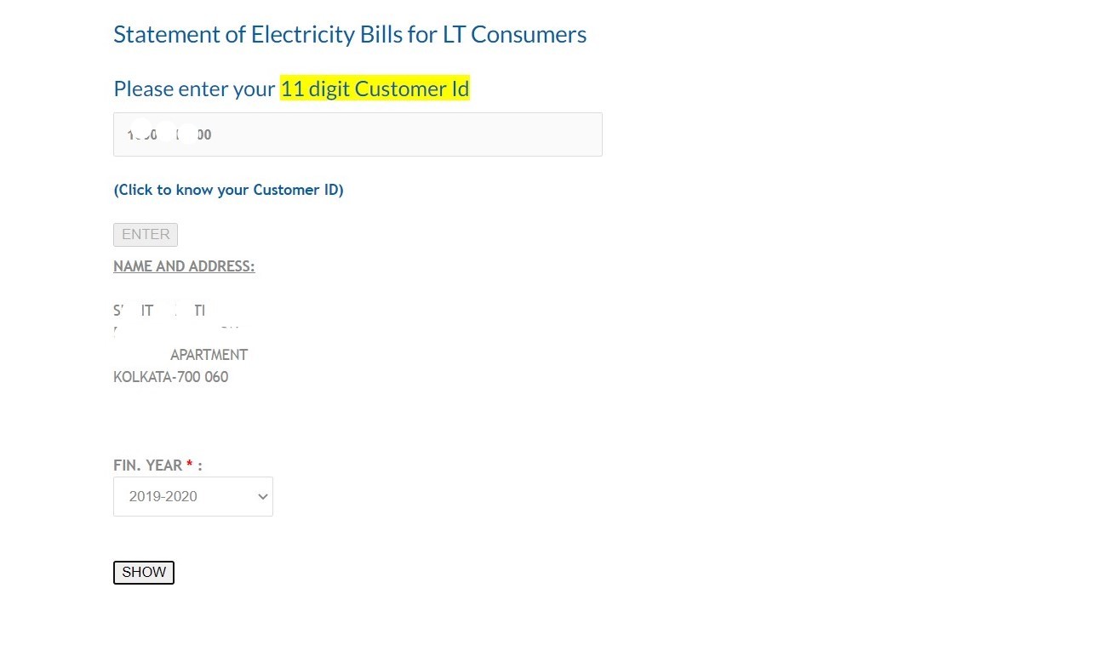1099x651 pixels.
Task: Click the word 'APARTMENT' in the address
Action: (x=209, y=355)
